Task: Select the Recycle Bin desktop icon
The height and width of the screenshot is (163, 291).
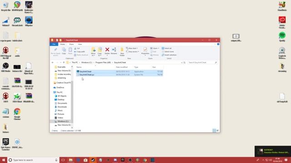Action: [5, 6]
